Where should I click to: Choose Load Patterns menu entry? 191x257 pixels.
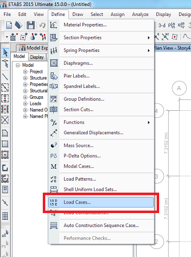(x=101, y=179)
